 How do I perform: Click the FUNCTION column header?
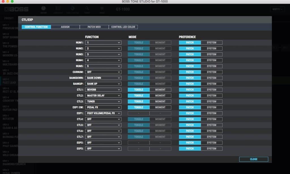tap(92, 37)
